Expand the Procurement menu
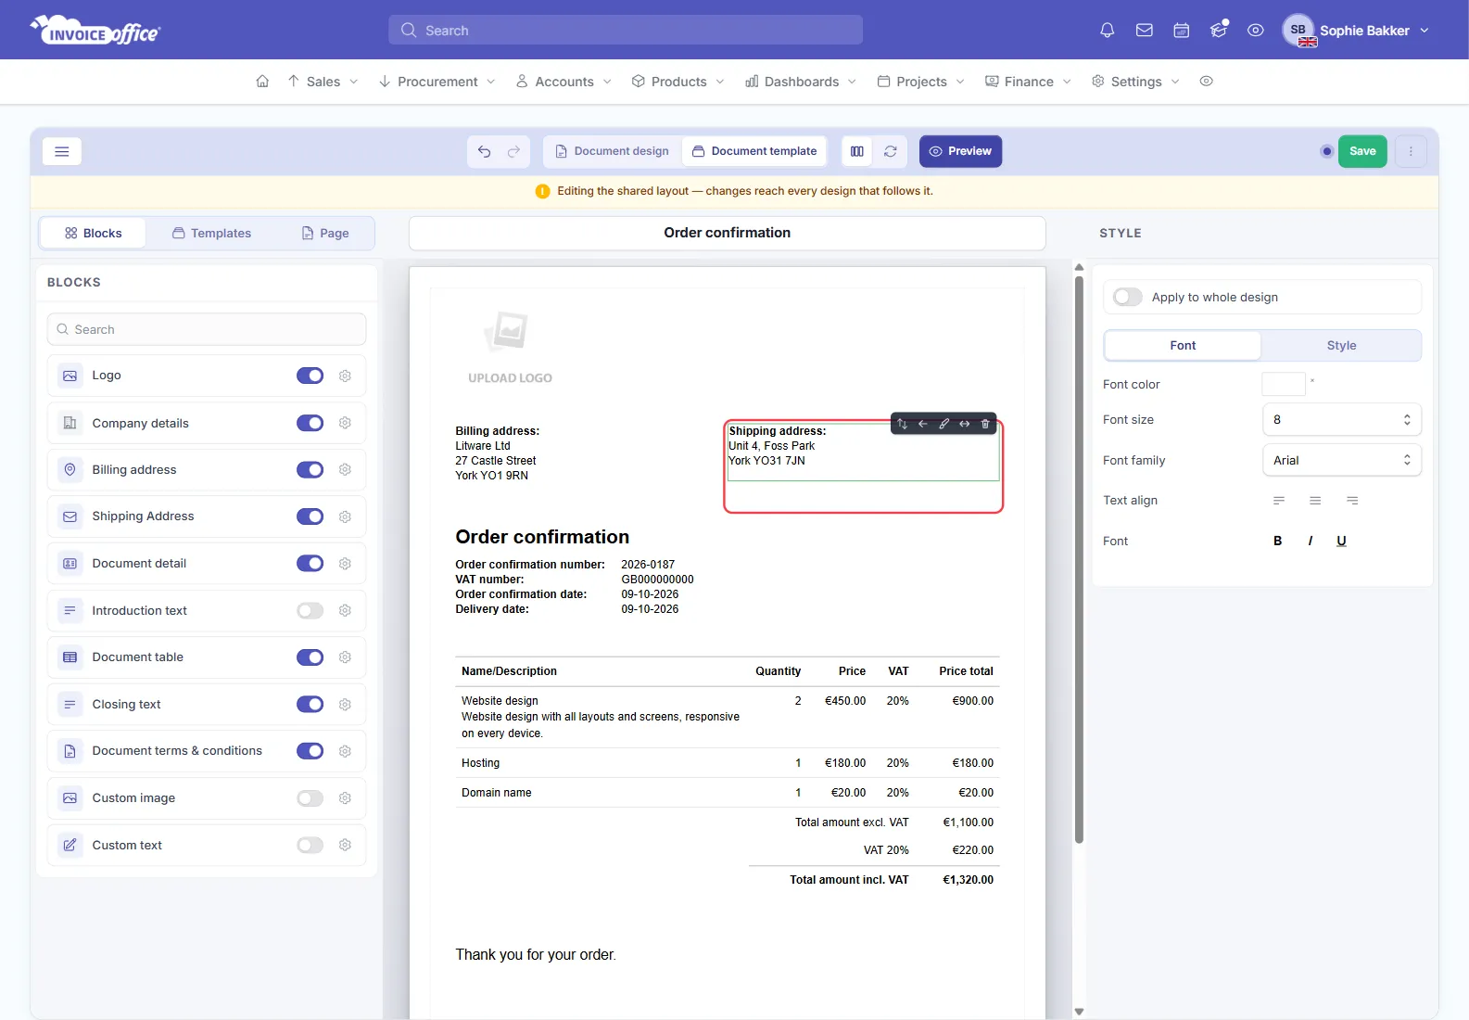Screen dimensions: 1469x1020 pos(437,82)
